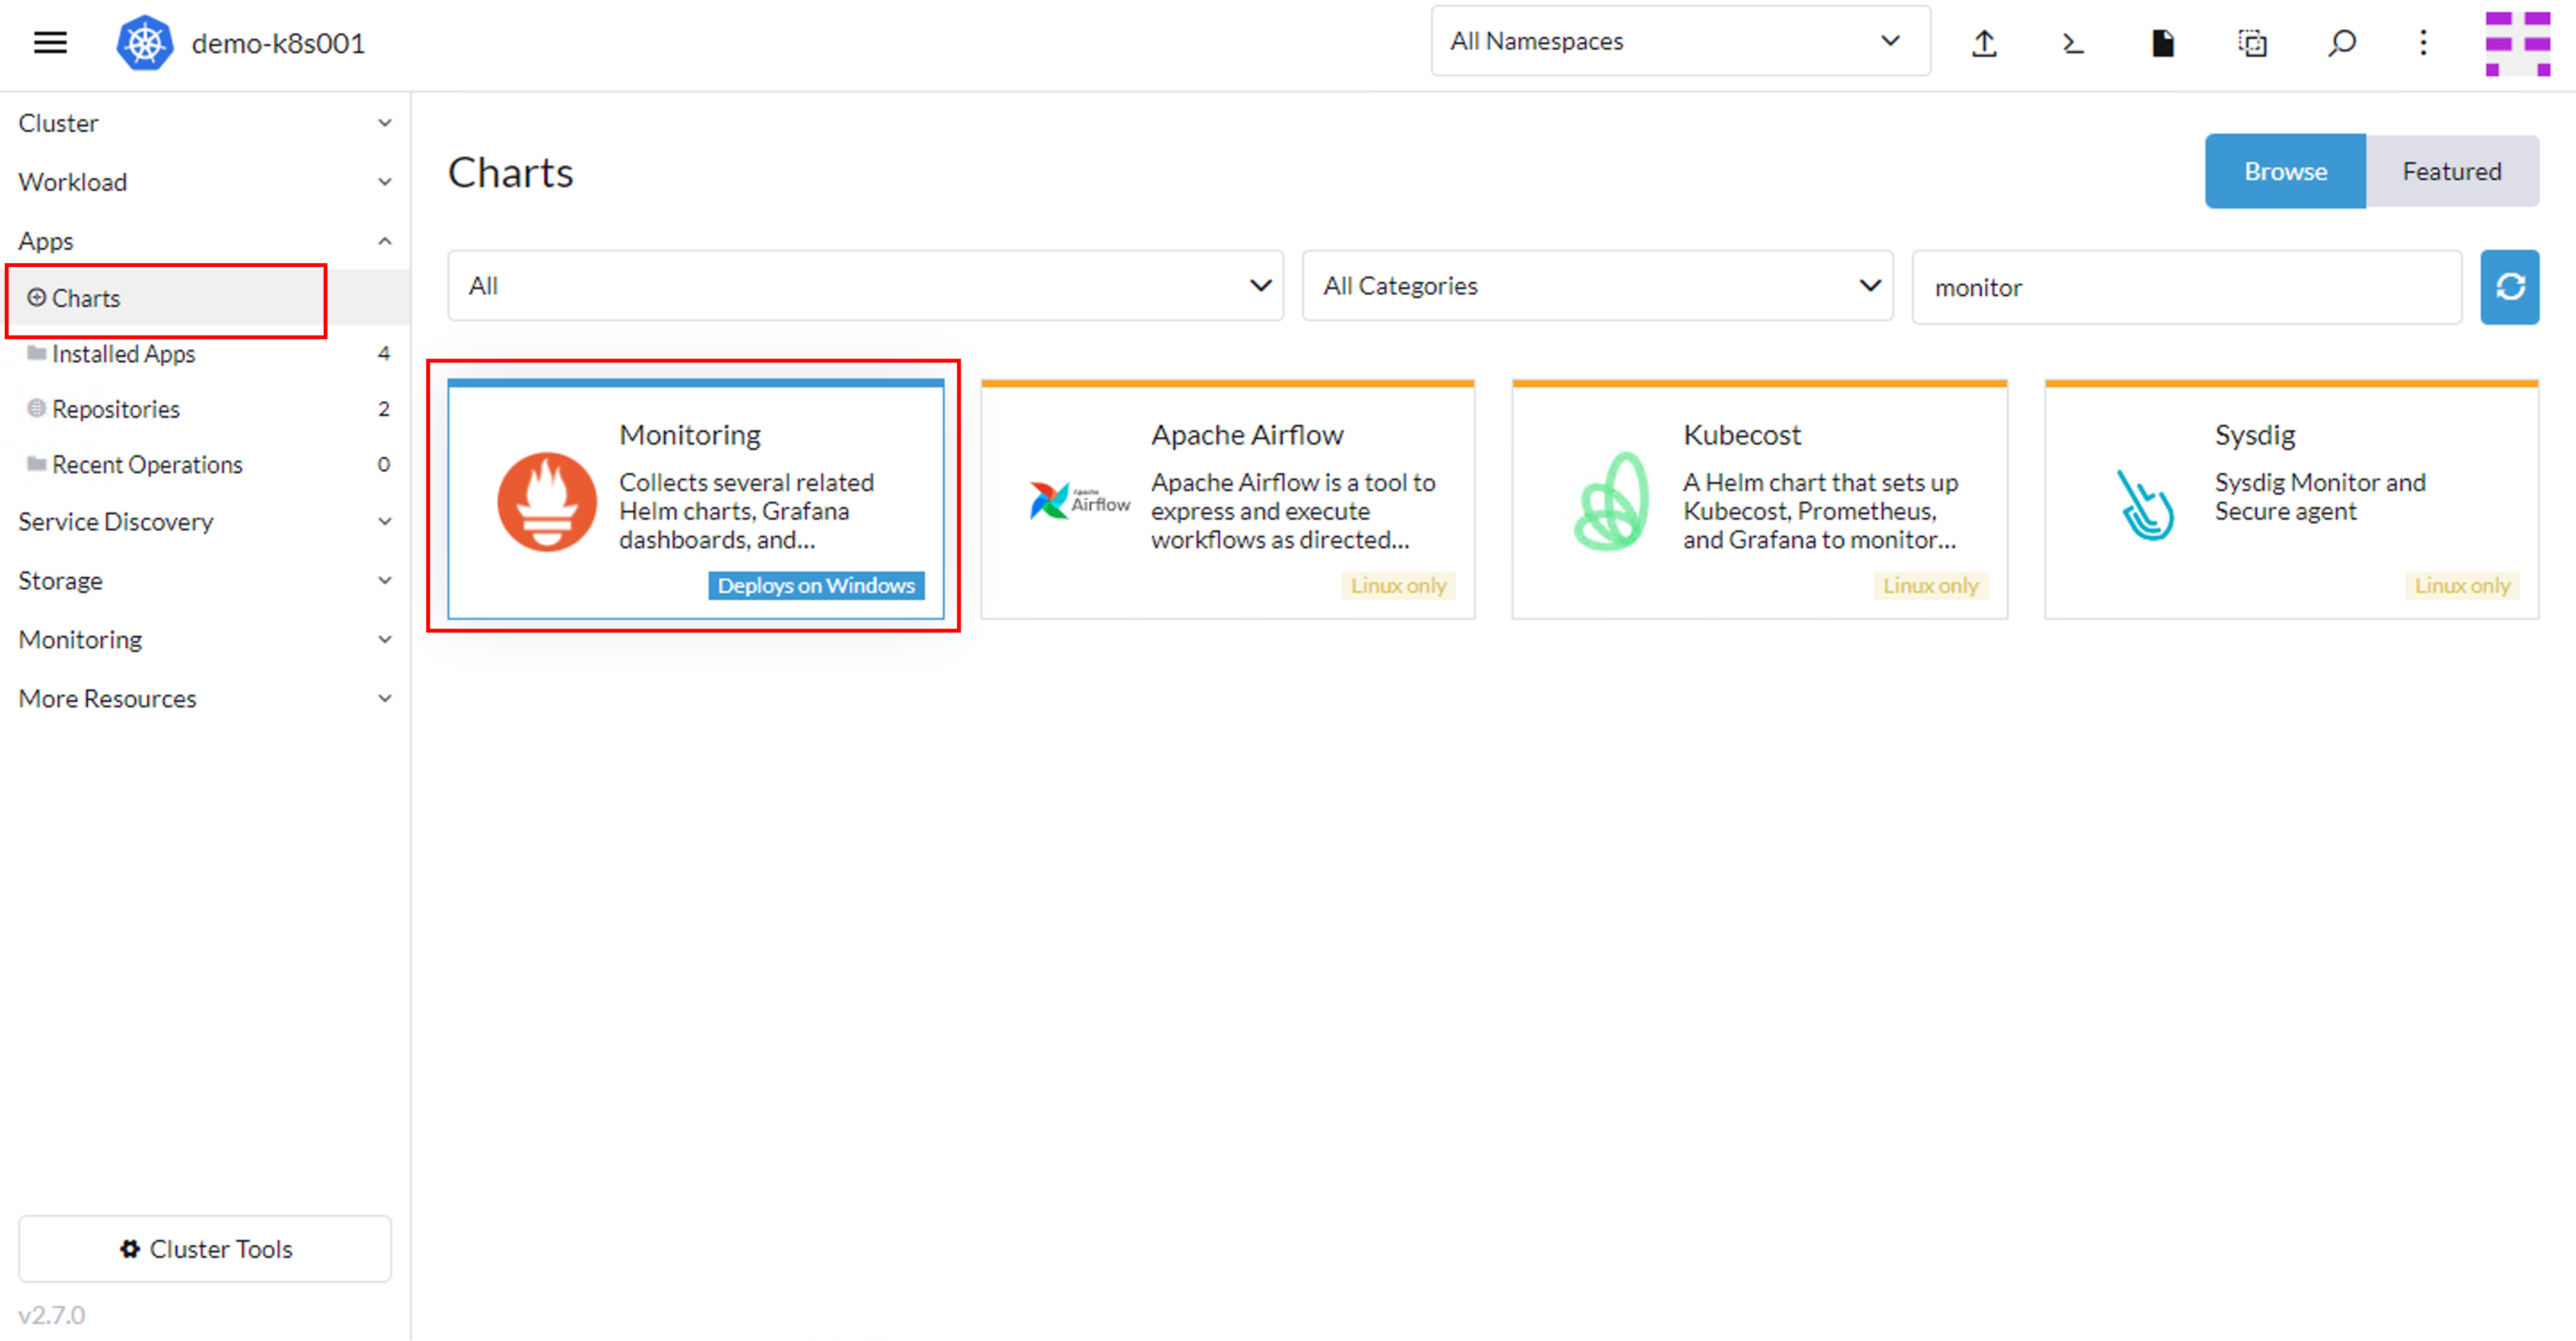This screenshot has height=1341, width=2576.
Task: Click the Deploys on Windows badge
Action: [816, 586]
